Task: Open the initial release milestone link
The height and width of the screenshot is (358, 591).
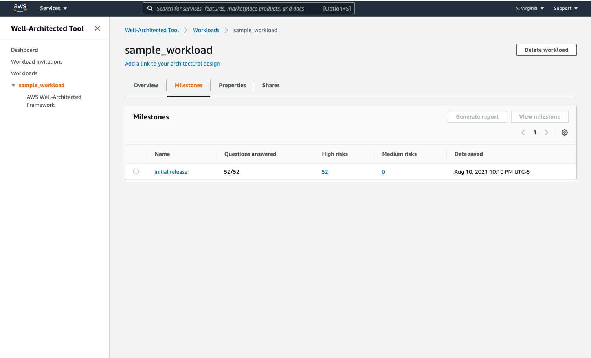Action: [171, 172]
